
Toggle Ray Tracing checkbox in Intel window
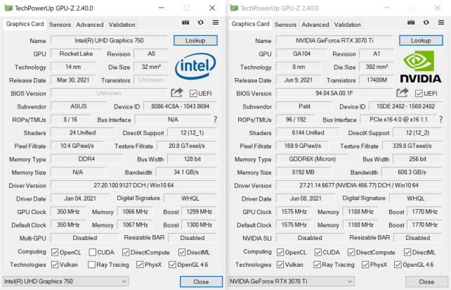(93, 265)
